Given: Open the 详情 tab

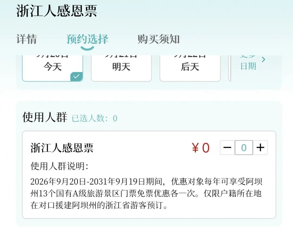Looking at the screenshot, I should 27,39.
